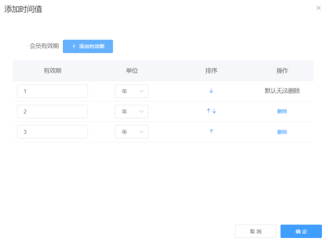Click the 取消 cancel button
The height and width of the screenshot is (244, 328).
click(x=256, y=231)
